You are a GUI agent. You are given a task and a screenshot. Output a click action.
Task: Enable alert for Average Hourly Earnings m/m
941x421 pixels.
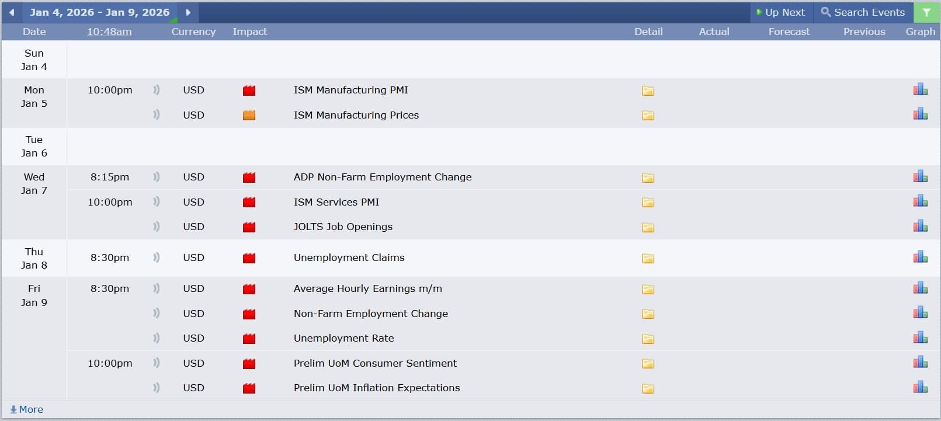point(156,288)
